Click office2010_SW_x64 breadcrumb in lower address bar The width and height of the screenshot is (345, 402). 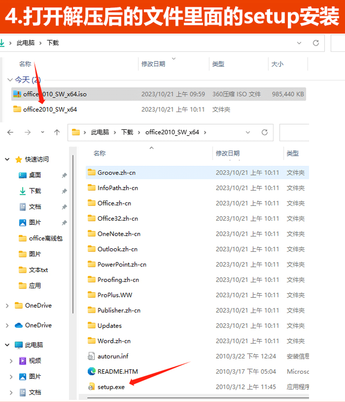[x=172, y=132]
